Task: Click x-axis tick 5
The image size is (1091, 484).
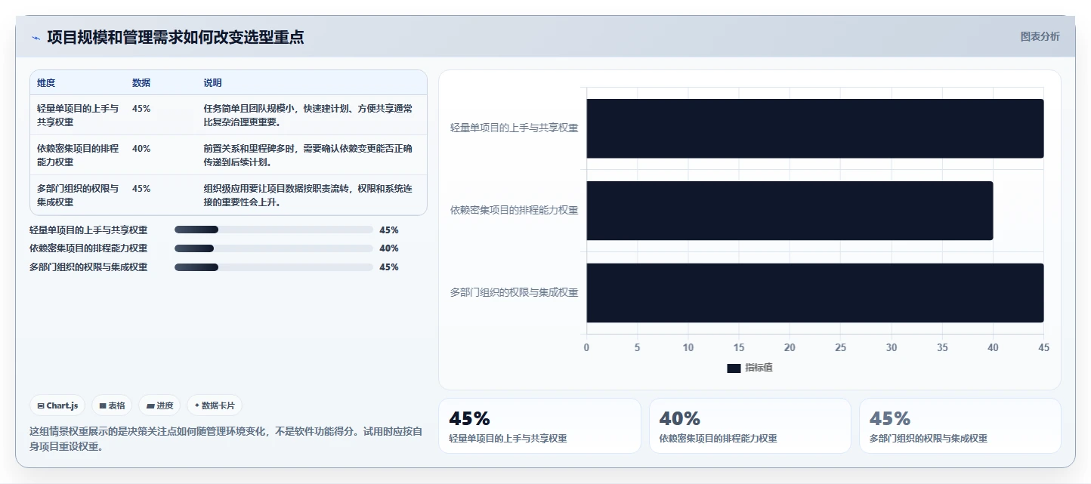Action: click(637, 347)
